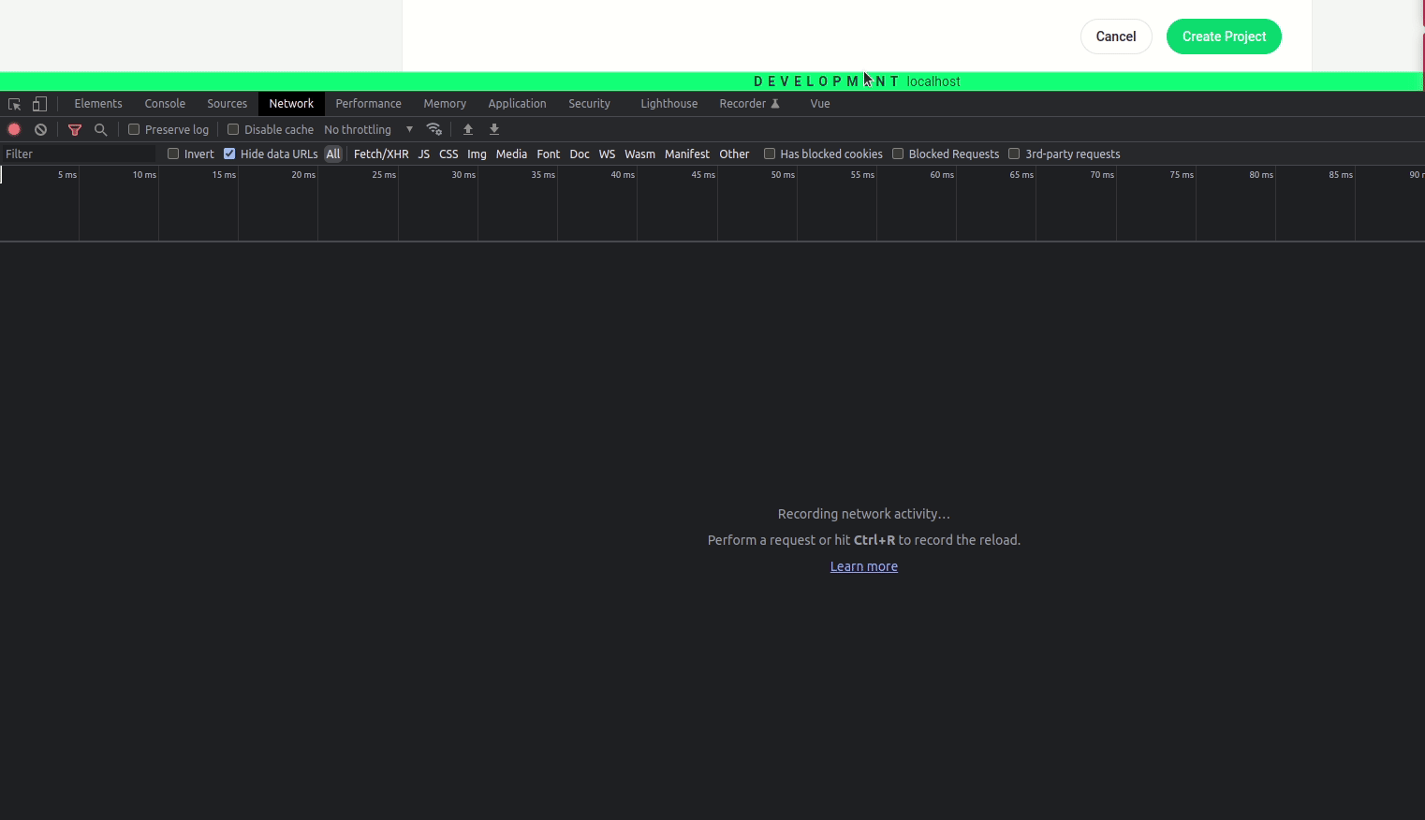This screenshot has width=1425, height=820.
Task: Follow the Learn more link
Action: pyautogui.click(x=864, y=566)
